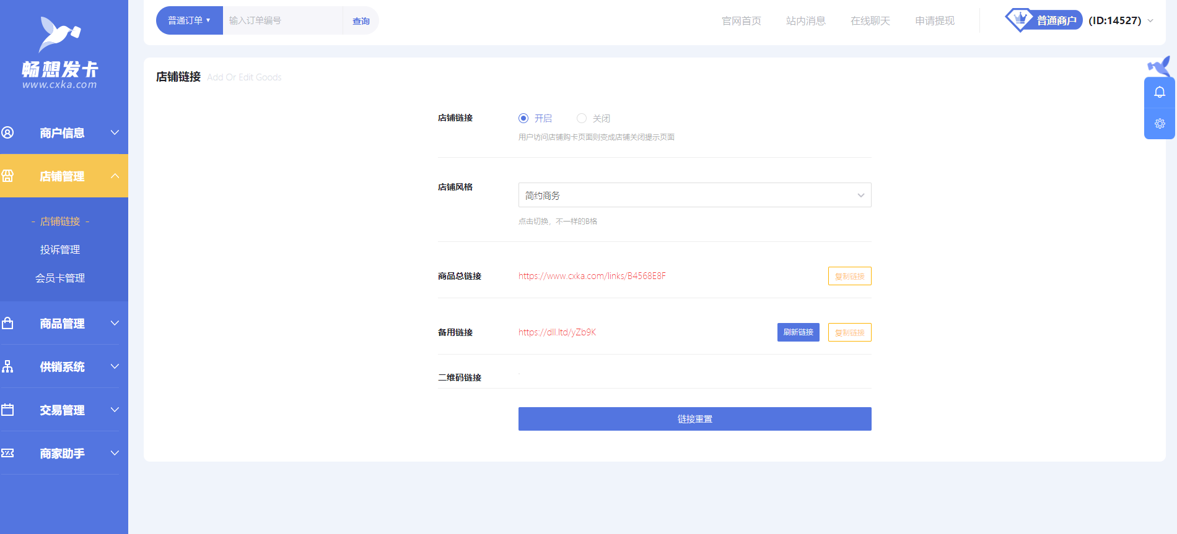Open 会员卡管理 in the sidebar
Image resolution: width=1177 pixels, height=534 pixels.
point(60,278)
